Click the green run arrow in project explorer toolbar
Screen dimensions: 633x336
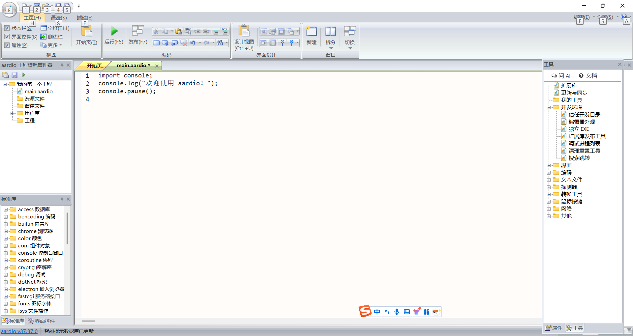(24, 75)
